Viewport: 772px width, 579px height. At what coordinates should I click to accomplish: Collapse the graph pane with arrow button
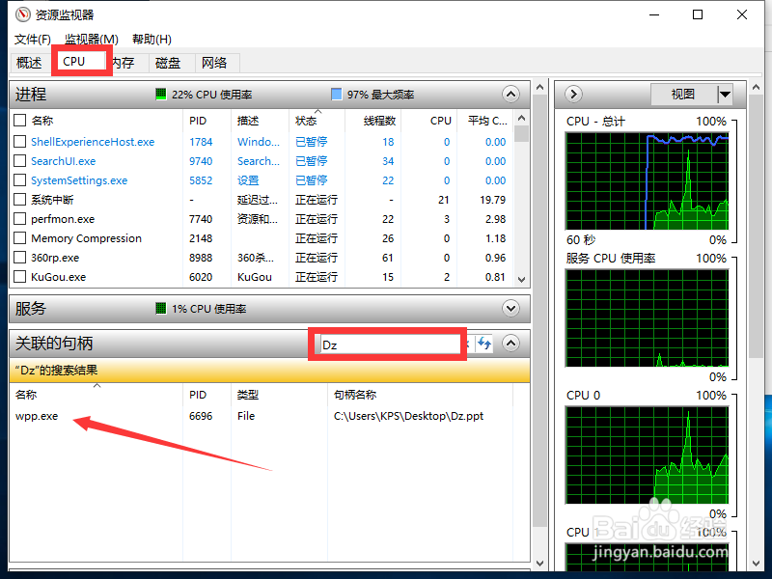[x=573, y=94]
